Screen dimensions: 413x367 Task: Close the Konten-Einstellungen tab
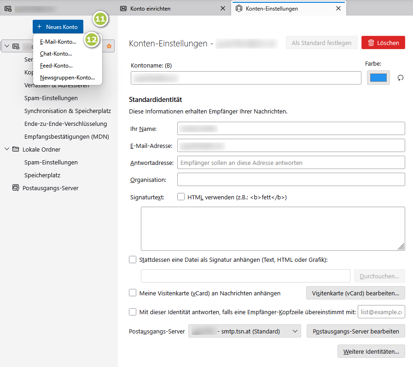338,8
